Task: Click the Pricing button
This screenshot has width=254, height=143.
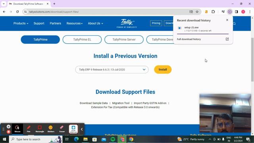Action: (156, 23)
